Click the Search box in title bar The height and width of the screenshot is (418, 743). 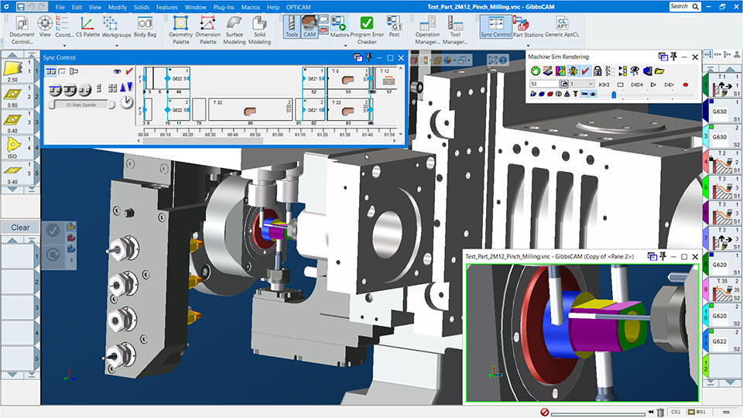(x=679, y=6)
